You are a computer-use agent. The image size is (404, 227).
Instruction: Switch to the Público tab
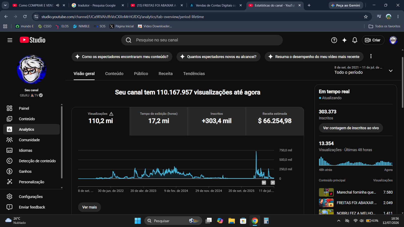point(141,74)
